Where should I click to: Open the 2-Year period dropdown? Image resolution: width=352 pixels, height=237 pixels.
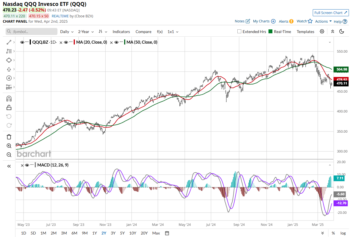point(86,32)
